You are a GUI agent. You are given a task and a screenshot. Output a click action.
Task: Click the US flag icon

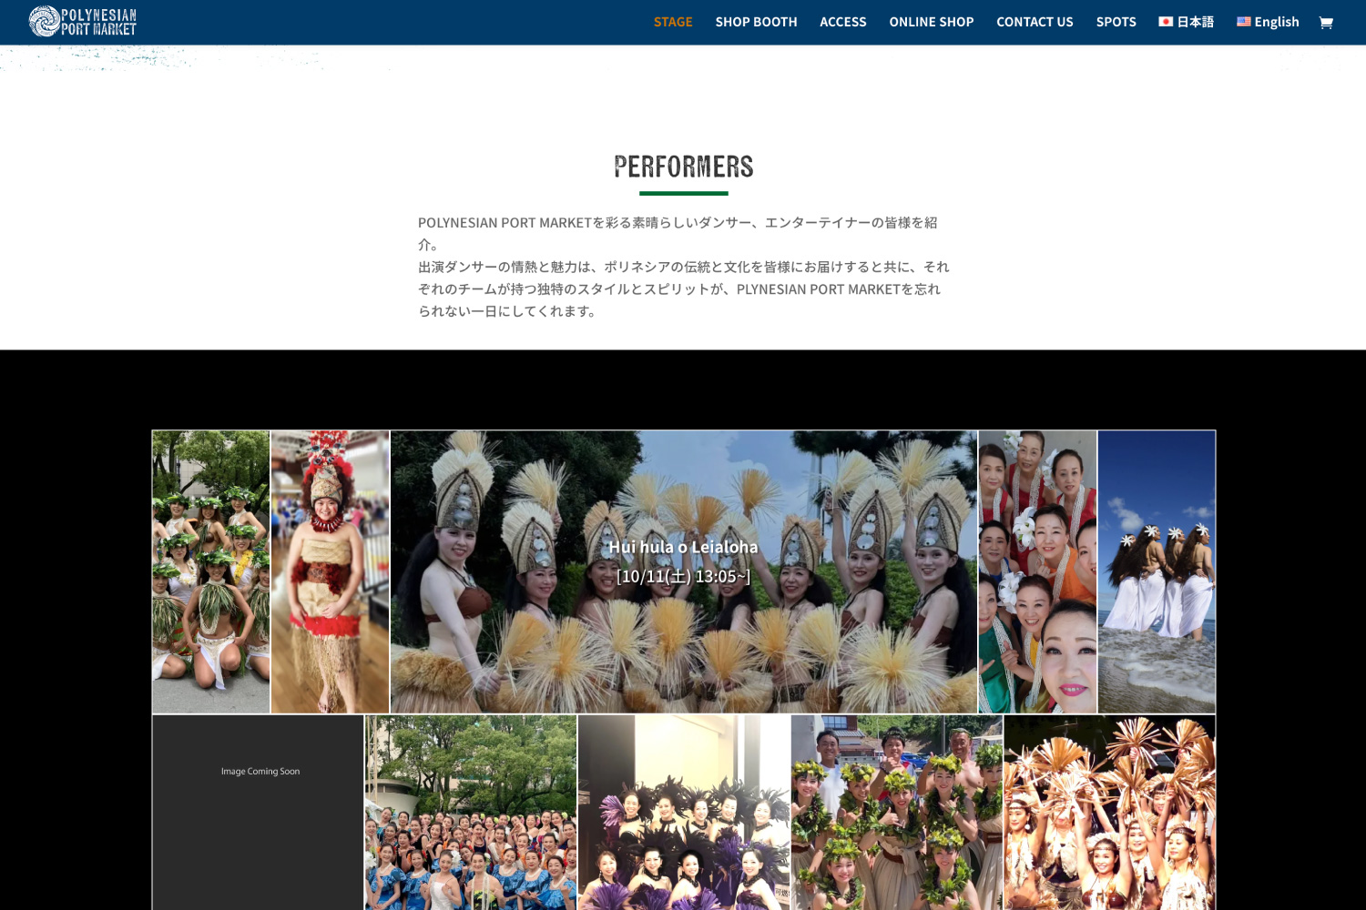1242,21
